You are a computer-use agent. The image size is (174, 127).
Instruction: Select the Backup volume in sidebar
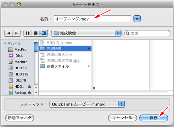(17, 93)
